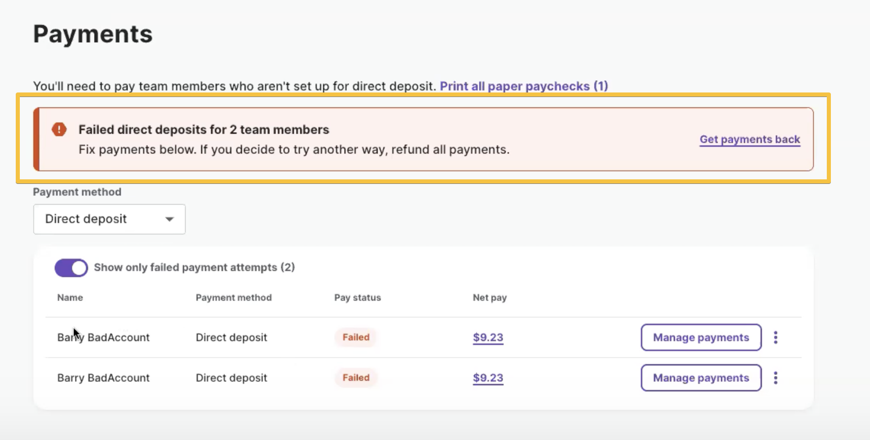
Task: Click the Failed status badge in the first row
Action: (x=355, y=337)
